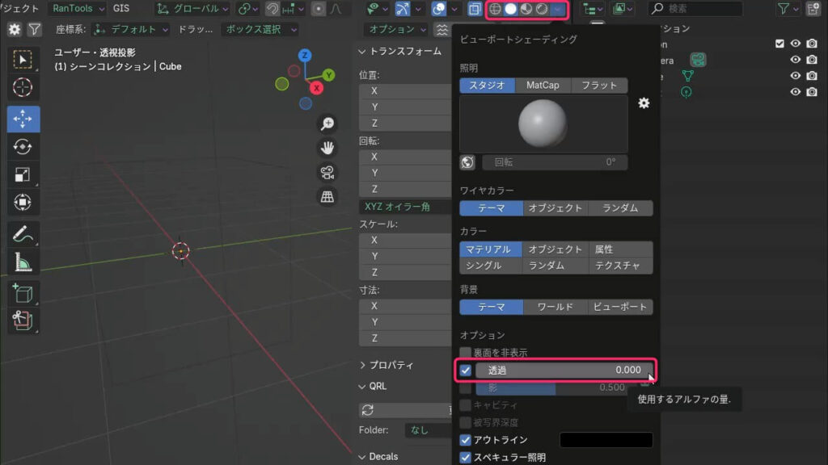Toggle スペキュラー照明 checkbox
The height and width of the screenshot is (465, 828).
tap(465, 457)
